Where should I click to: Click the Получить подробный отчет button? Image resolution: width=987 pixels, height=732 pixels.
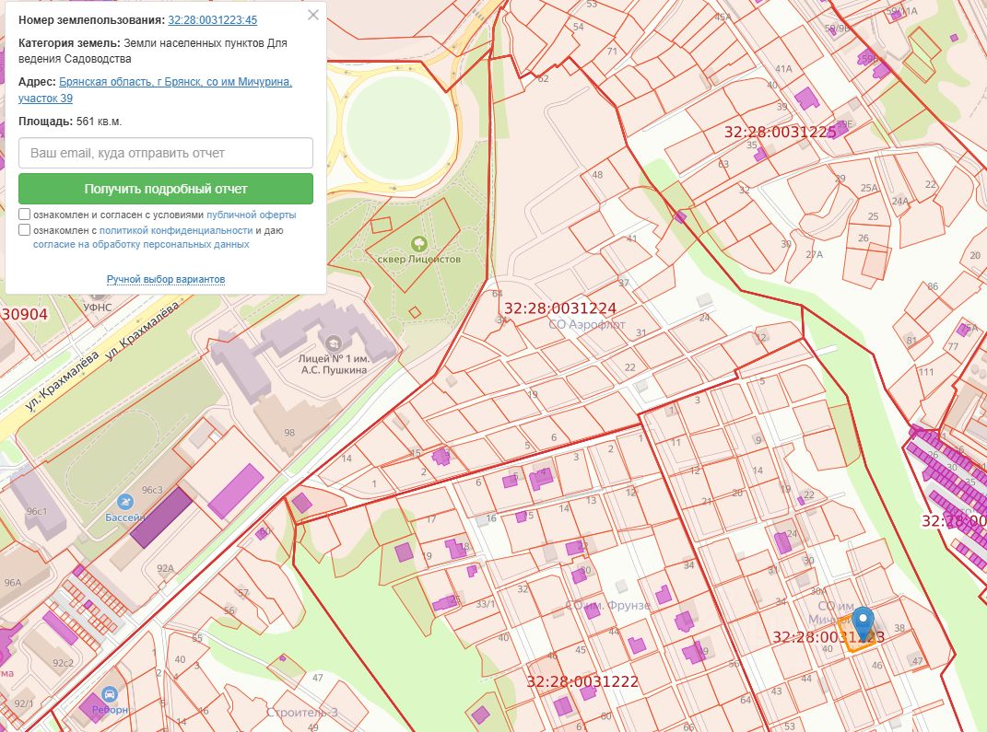(166, 189)
